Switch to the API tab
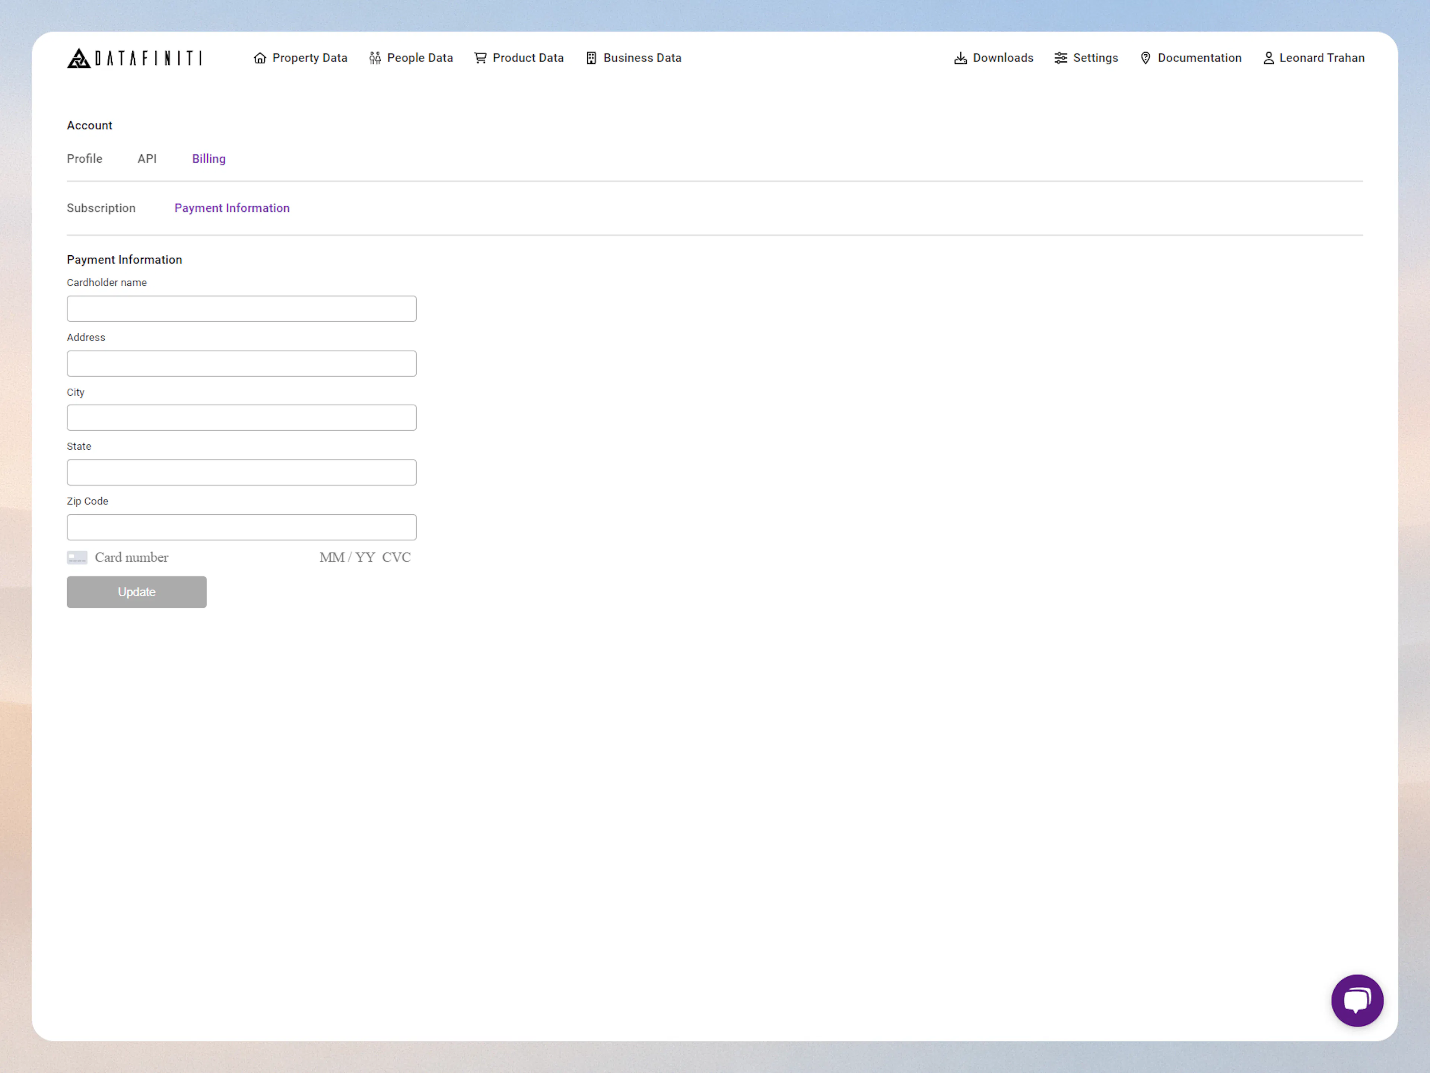Image resolution: width=1430 pixels, height=1073 pixels. tap(147, 158)
